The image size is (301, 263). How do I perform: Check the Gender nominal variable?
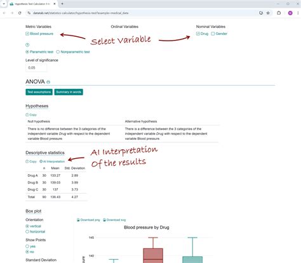(x=213, y=34)
